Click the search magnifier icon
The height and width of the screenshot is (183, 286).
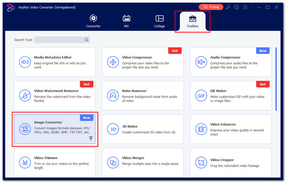coord(86,40)
